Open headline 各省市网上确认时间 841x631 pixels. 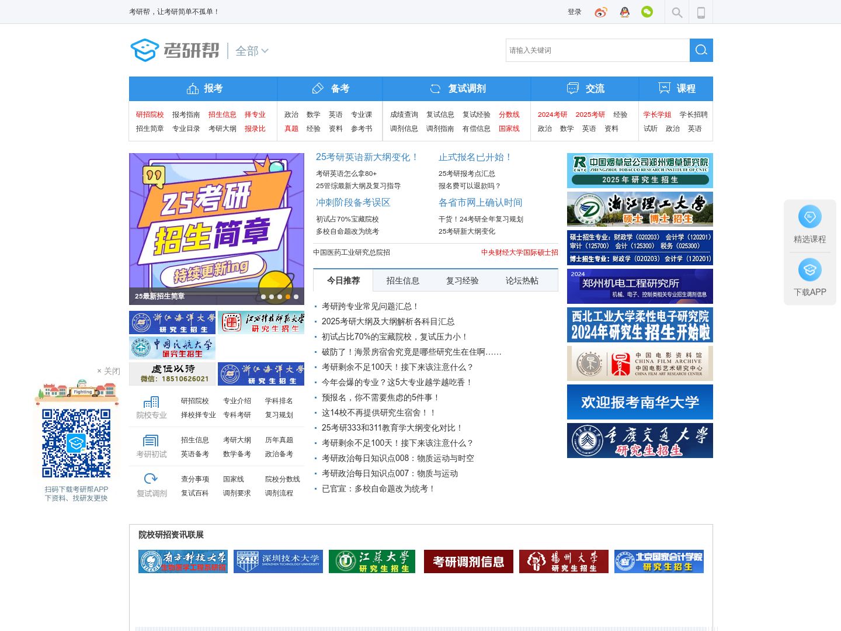click(480, 203)
